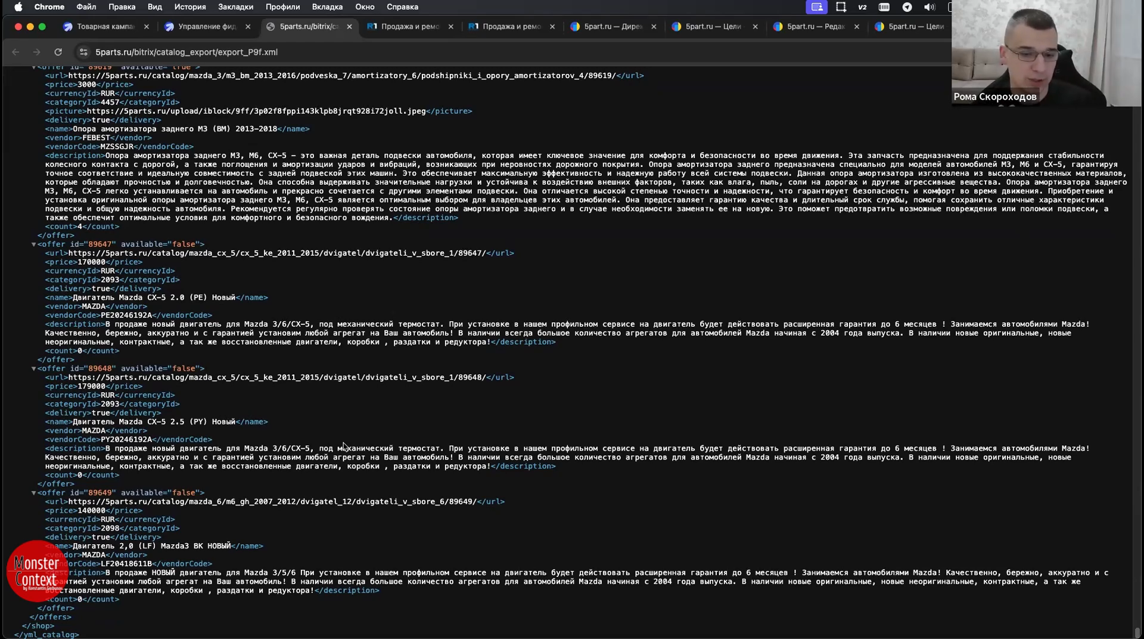Open the Telegram menu bar icon
The width and height of the screenshot is (1144, 639).
907,7
